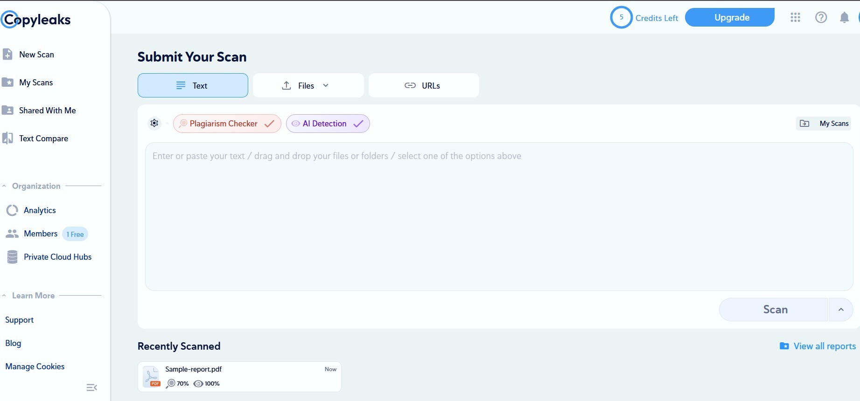Open the Support link
Image resolution: width=860 pixels, height=401 pixels.
click(x=19, y=320)
